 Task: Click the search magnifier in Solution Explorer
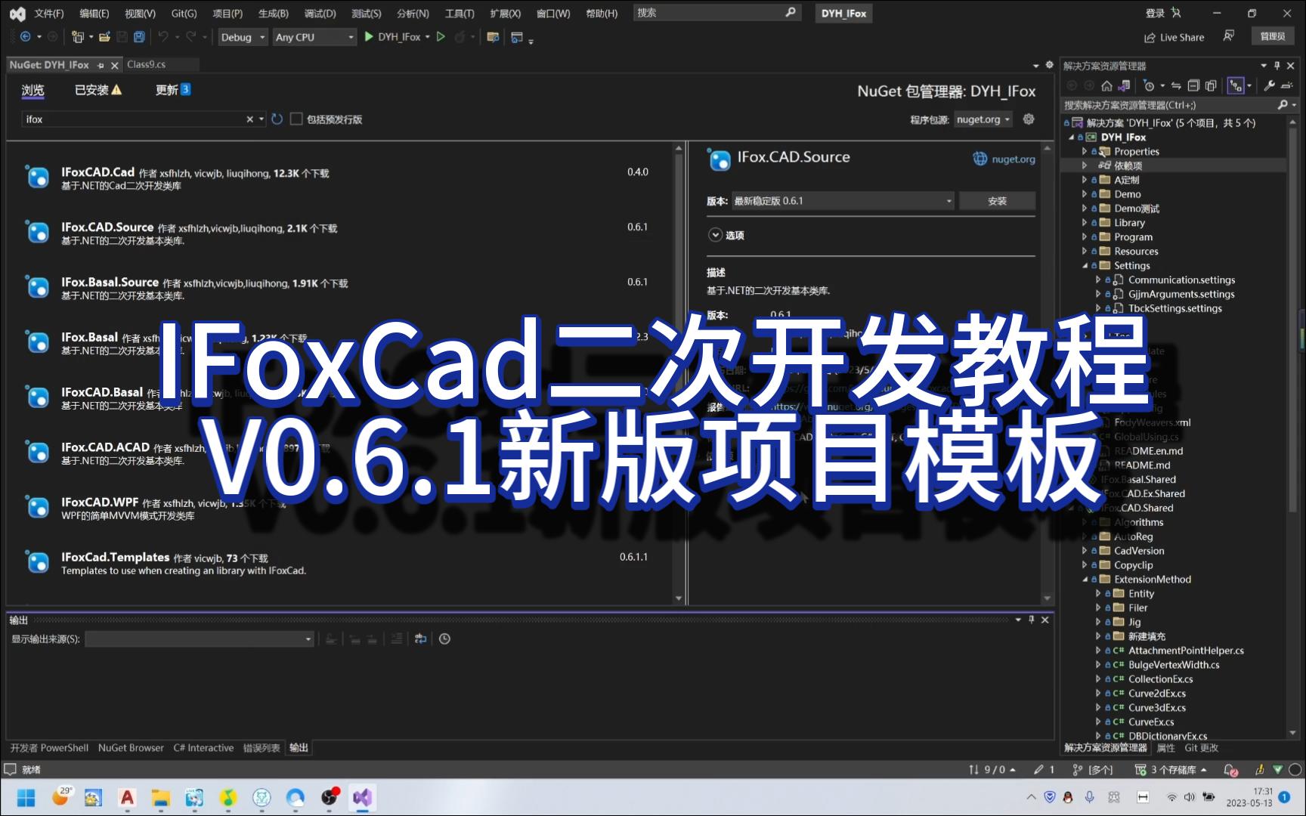1283,105
